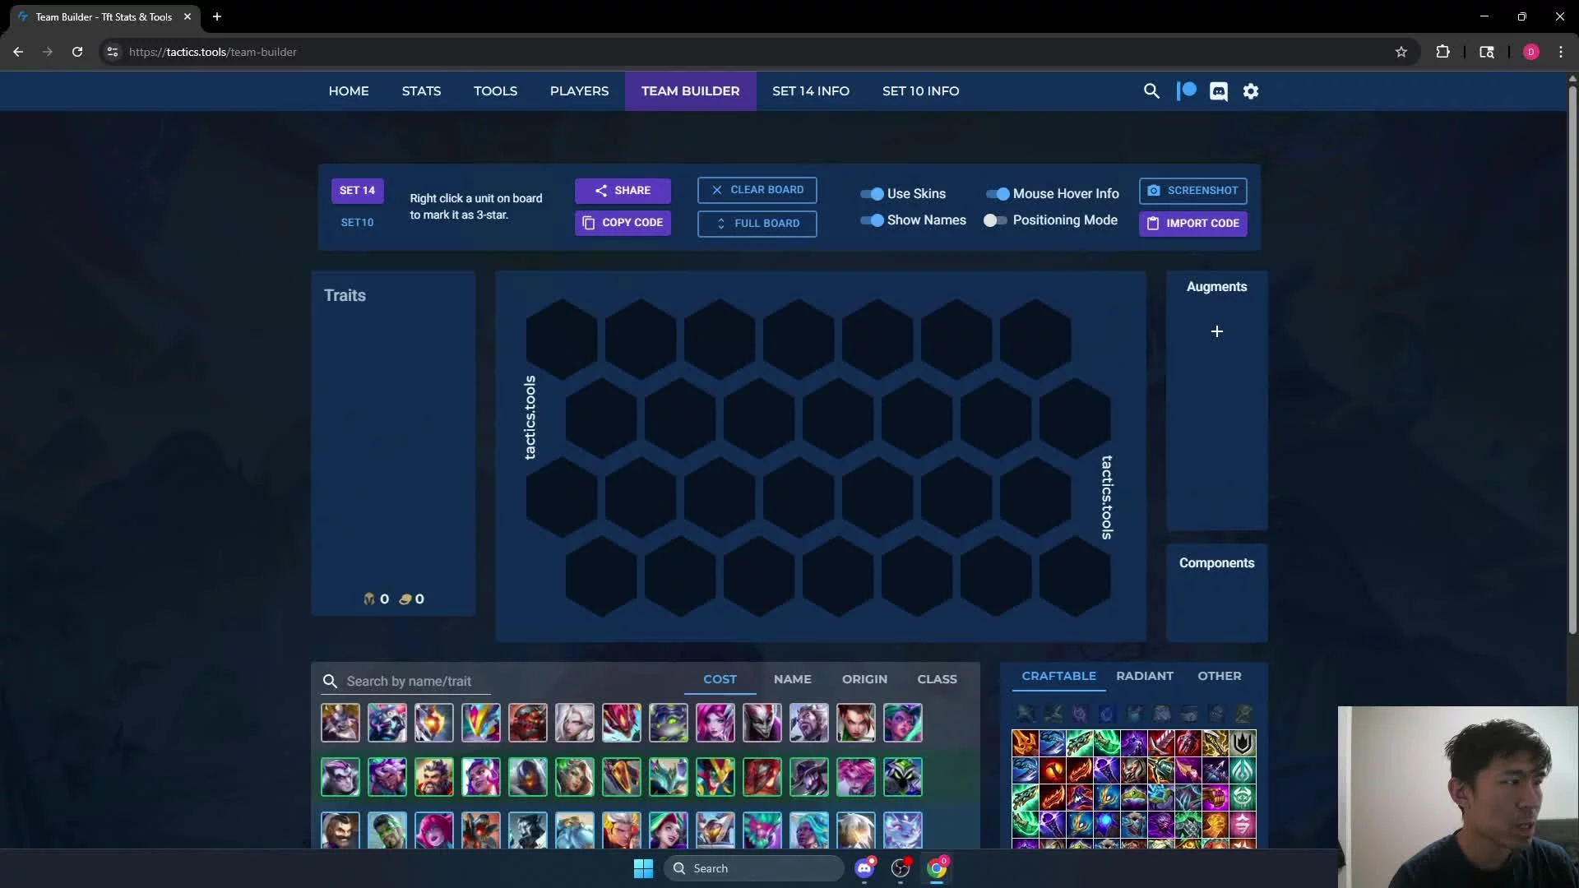Pick the white-masked Jhin champion portrait

point(762,723)
